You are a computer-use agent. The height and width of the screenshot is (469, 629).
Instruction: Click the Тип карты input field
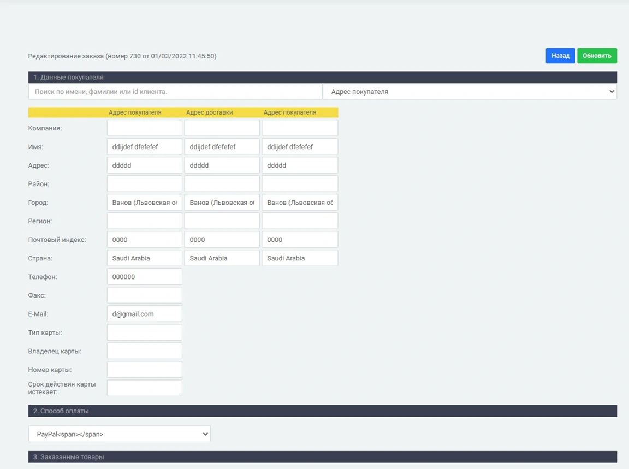[144, 333]
